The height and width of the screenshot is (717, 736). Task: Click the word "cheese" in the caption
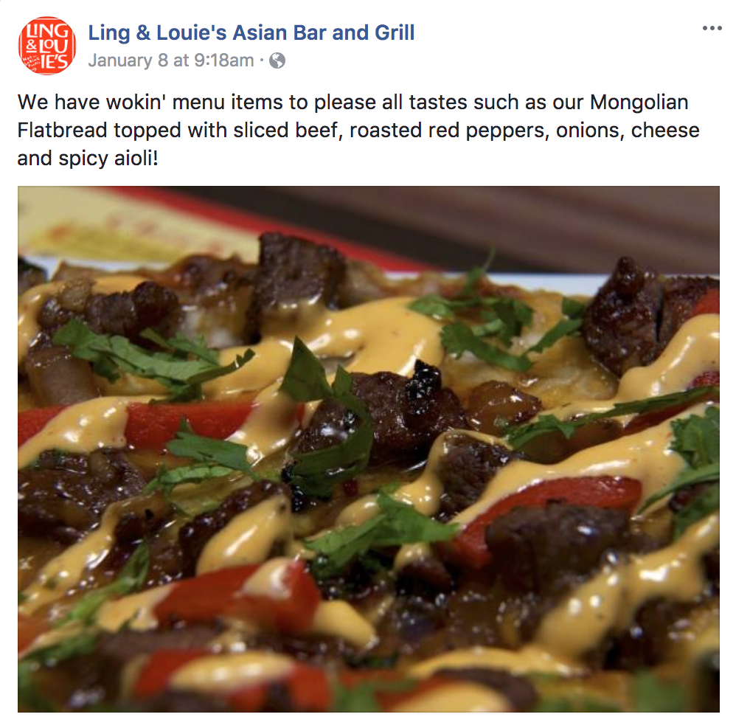click(666, 130)
